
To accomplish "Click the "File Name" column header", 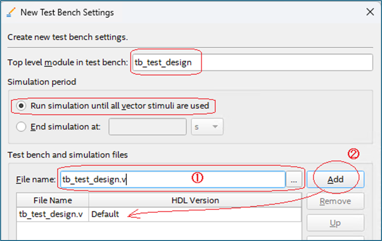I will coord(52,200).
